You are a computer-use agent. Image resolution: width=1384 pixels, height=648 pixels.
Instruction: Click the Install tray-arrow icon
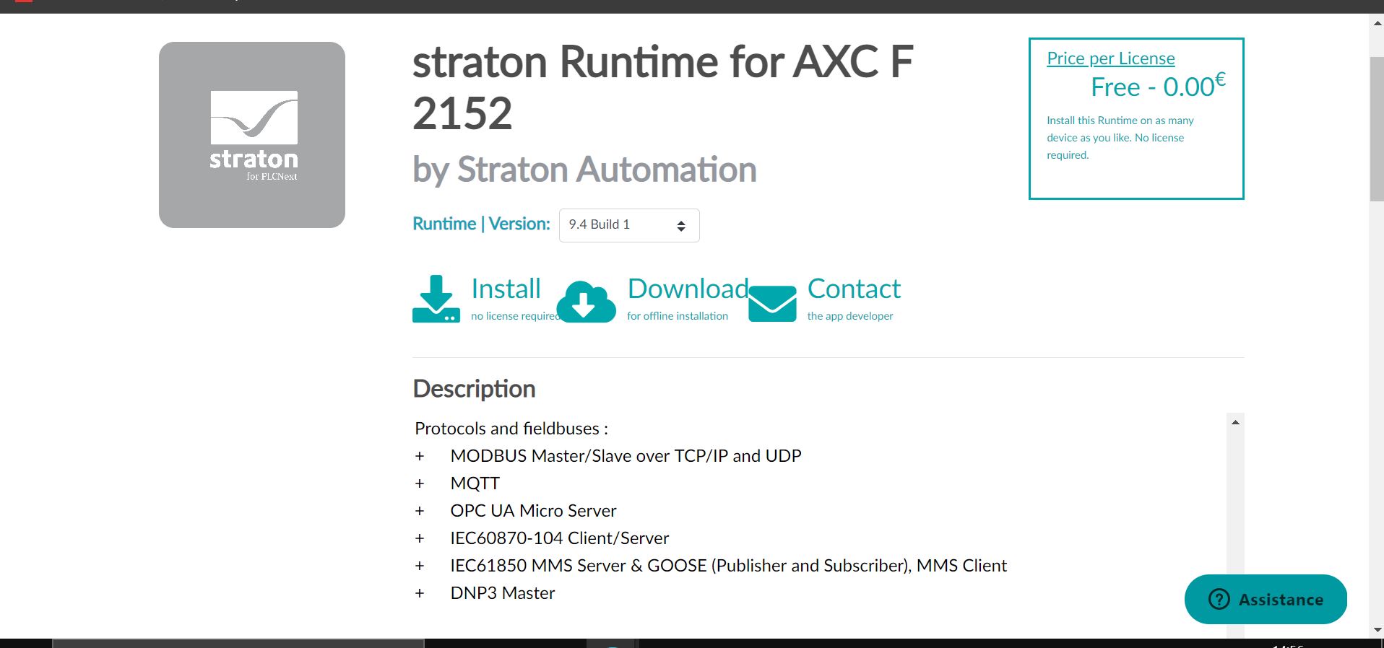pos(436,299)
